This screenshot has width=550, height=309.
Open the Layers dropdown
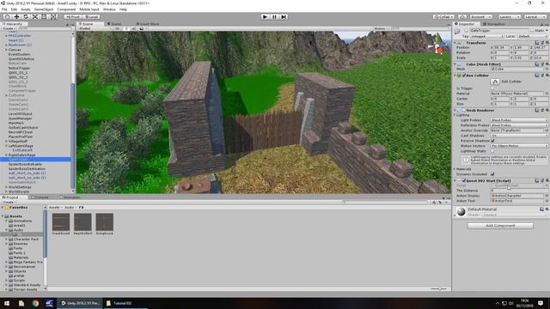click(509, 16)
